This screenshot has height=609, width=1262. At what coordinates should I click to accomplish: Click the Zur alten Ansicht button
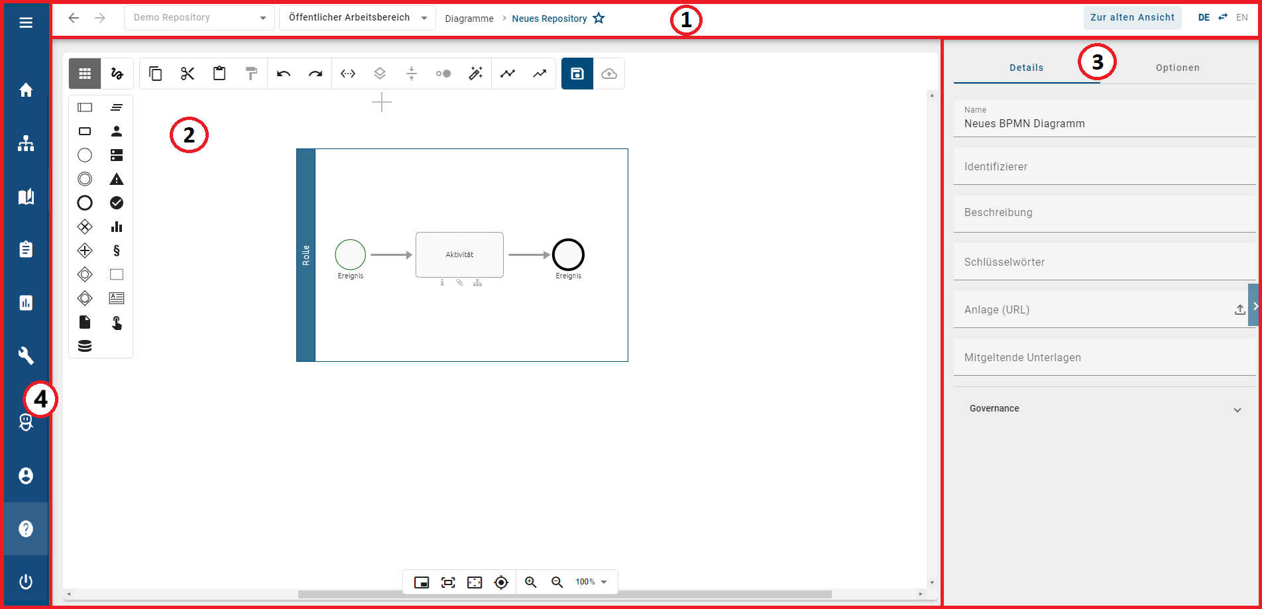coord(1132,17)
